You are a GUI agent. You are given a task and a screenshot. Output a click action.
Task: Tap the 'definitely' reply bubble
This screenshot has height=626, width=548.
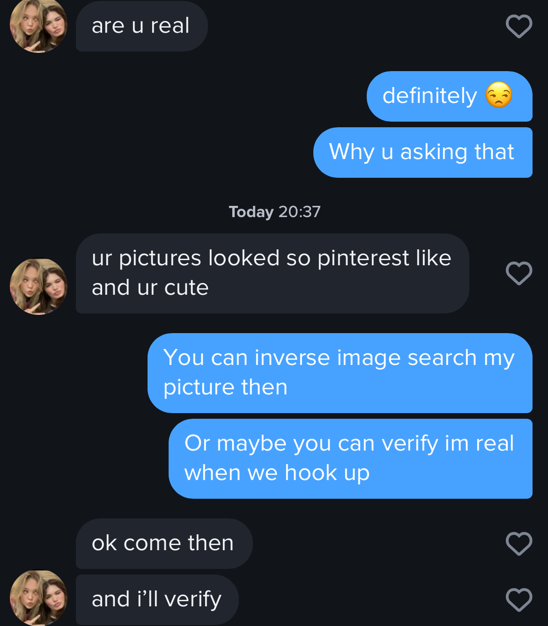pyautogui.click(x=450, y=96)
